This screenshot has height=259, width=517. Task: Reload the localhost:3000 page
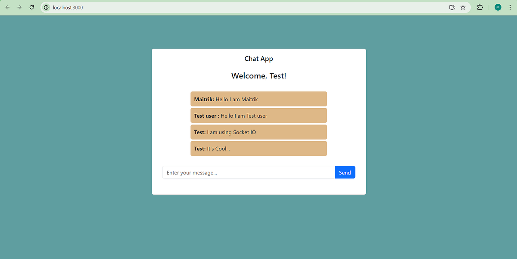coord(31,7)
